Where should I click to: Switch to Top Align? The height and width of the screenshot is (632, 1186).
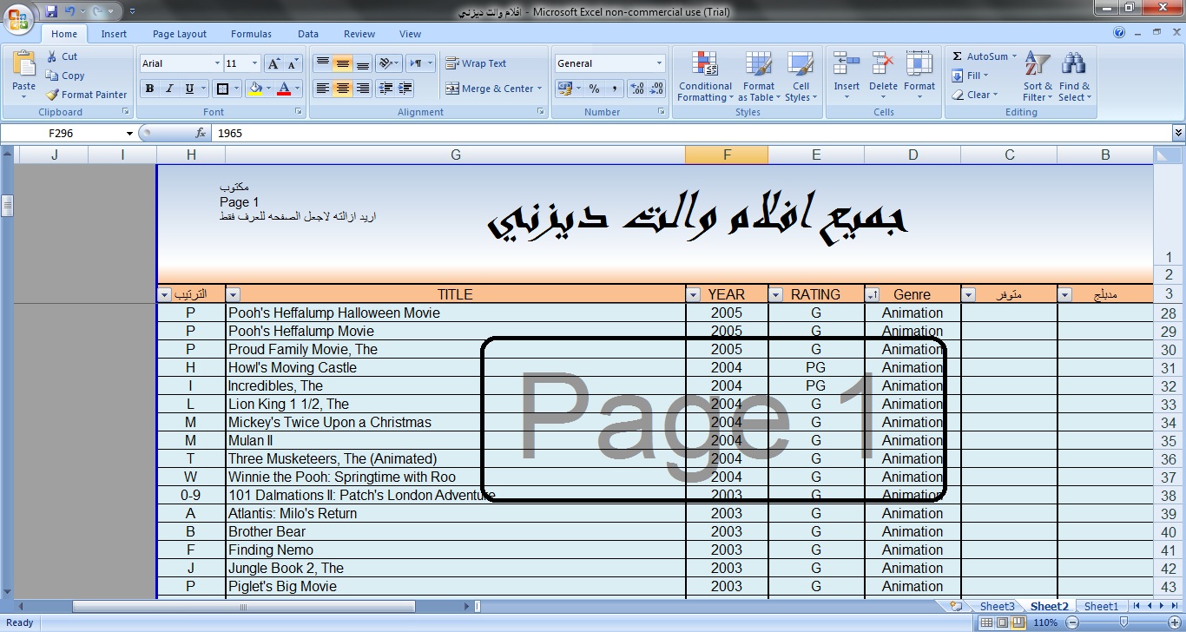coord(323,63)
